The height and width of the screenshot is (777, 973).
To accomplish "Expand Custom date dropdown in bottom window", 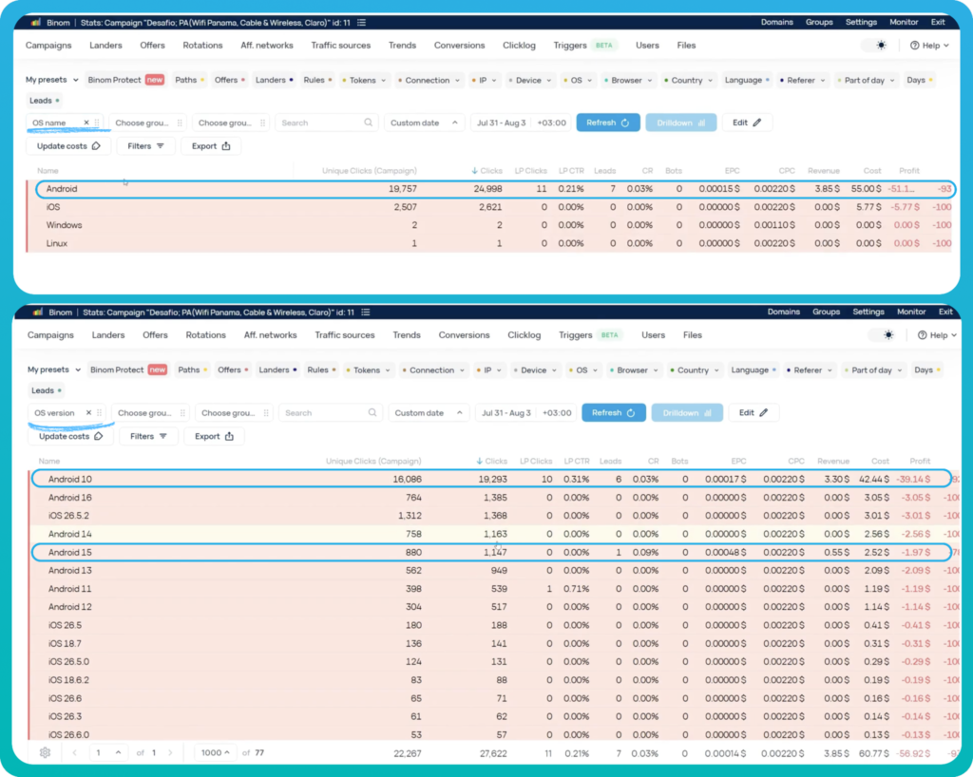I will (x=429, y=412).
